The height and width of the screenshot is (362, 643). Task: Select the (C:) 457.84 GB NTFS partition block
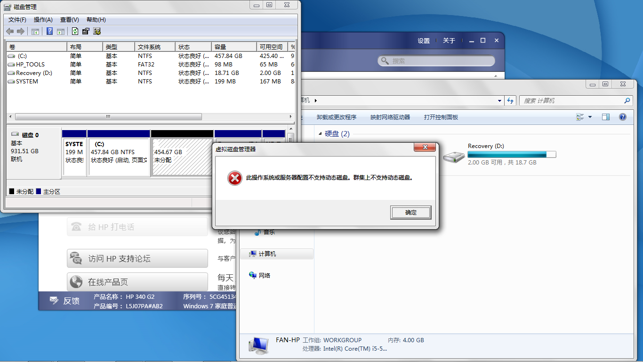[x=119, y=153]
